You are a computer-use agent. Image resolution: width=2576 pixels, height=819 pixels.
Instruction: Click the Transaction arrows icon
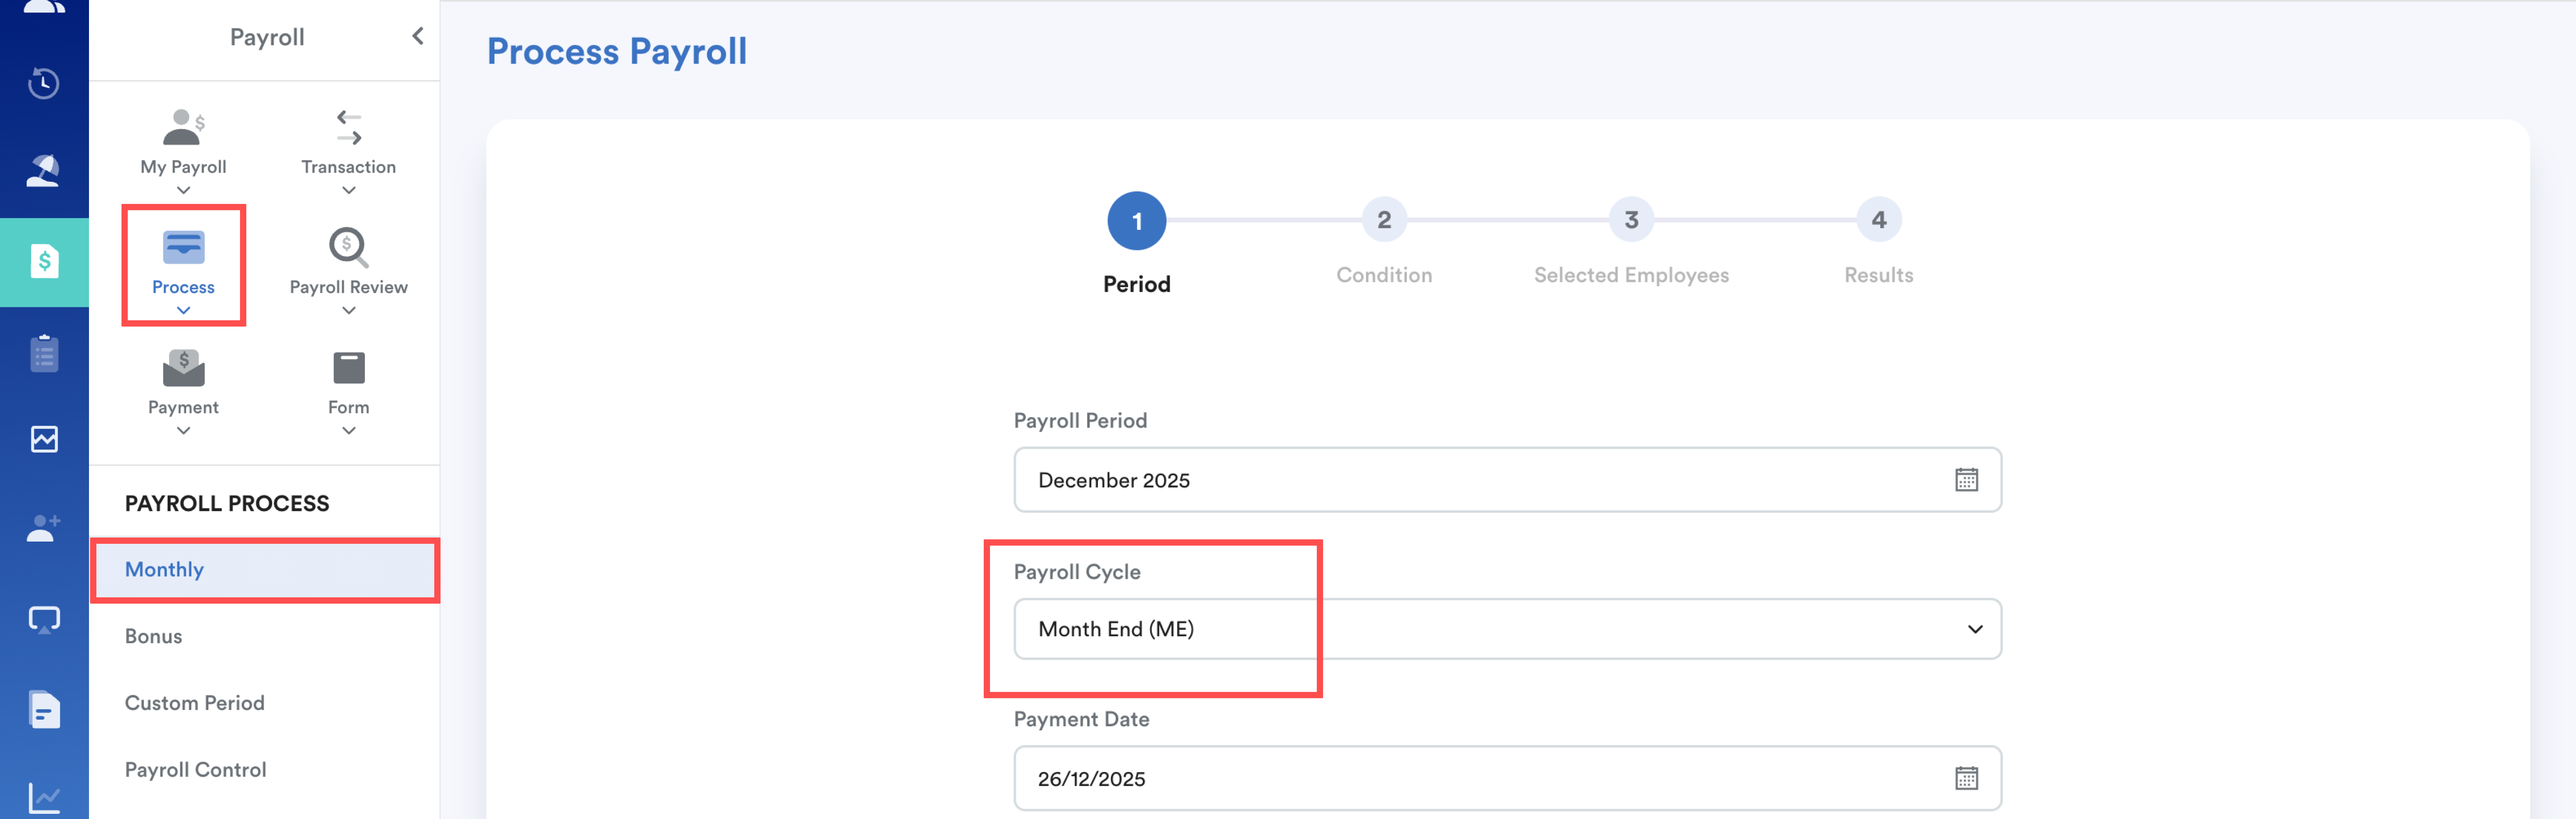(x=348, y=128)
